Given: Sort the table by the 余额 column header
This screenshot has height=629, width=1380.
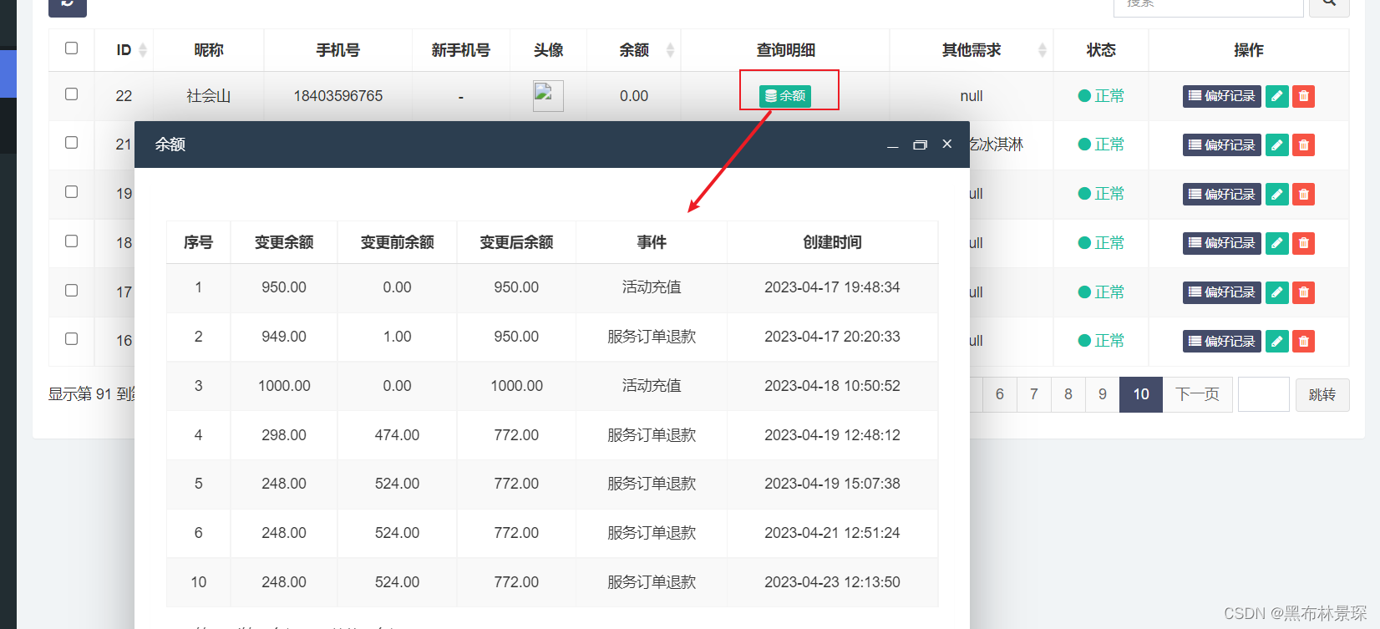Looking at the screenshot, I should 634,50.
